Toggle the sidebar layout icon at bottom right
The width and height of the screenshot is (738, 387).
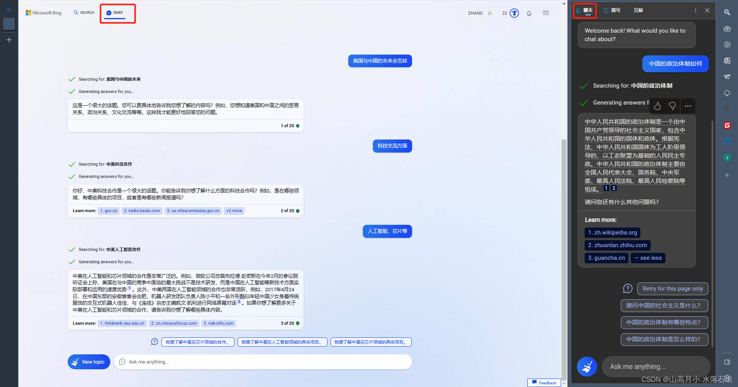point(727,362)
